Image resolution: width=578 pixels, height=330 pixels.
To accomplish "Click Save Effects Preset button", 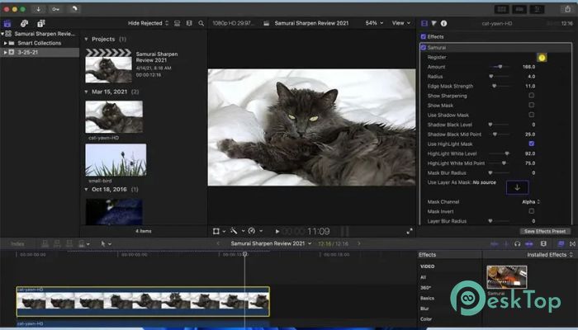I will click(x=545, y=231).
